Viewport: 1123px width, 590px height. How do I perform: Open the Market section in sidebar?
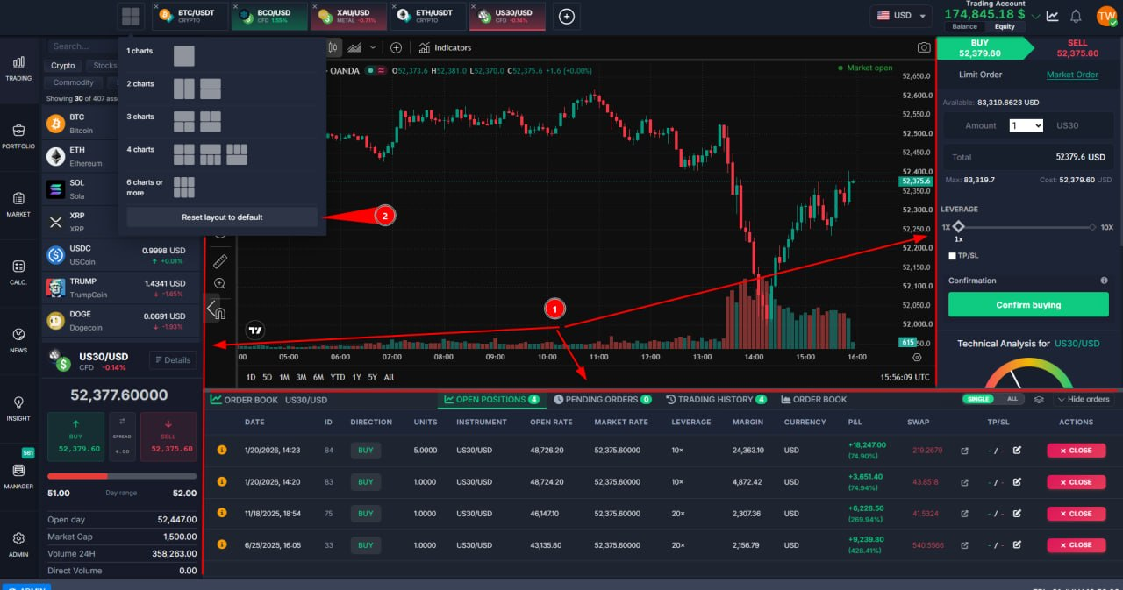click(x=18, y=204)
